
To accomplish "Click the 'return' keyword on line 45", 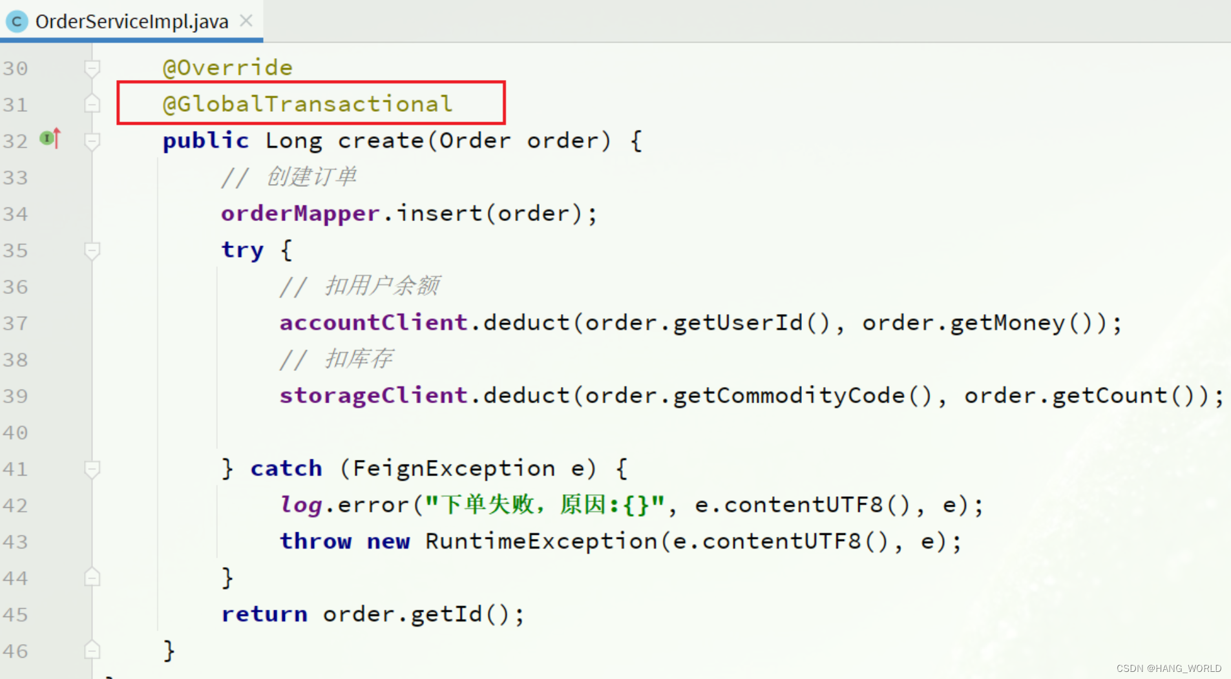I will point(264,614).
